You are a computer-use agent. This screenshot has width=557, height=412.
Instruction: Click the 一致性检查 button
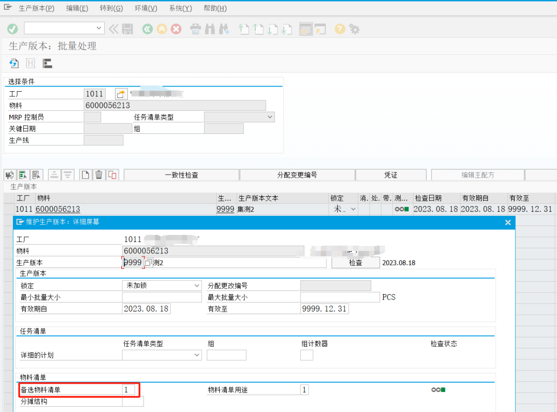[182, 175]
